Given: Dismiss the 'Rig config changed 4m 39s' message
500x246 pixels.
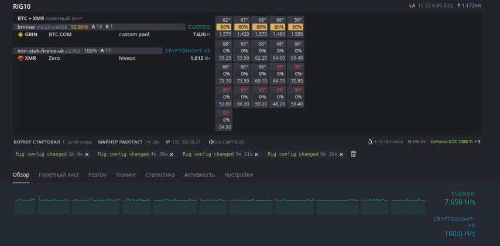Looking at the screenshot, I should coord(171,155).
